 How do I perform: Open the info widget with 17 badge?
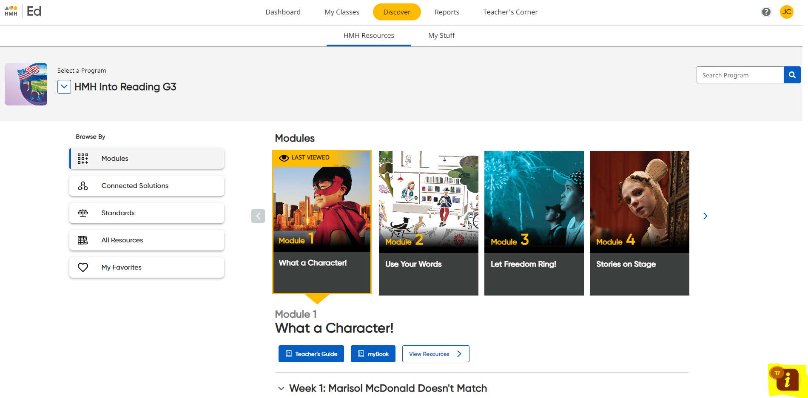click(x=787, y=379)
